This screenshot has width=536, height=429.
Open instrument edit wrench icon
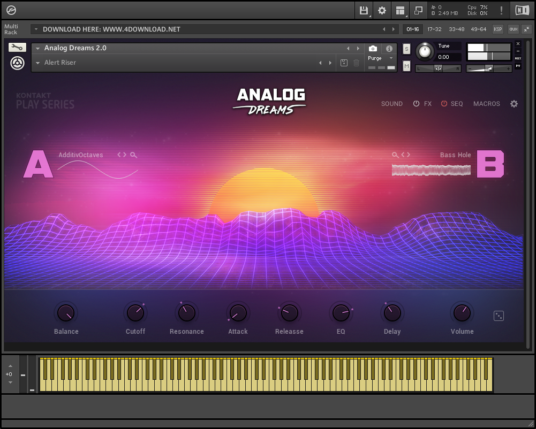[17, 48]
